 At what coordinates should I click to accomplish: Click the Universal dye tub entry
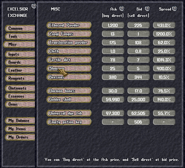[69, 113]
